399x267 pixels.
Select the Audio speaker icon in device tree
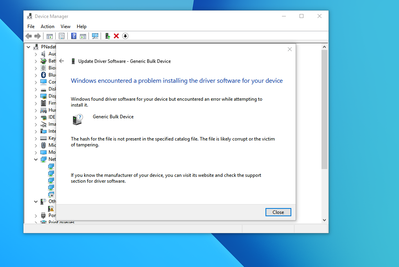tap(43, 54)
